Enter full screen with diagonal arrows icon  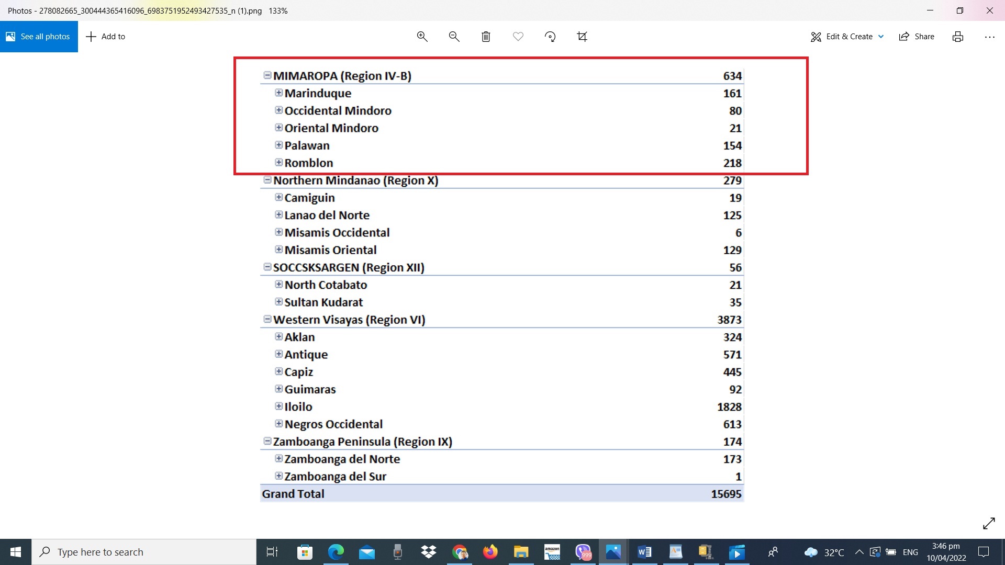tap(989, 523)
